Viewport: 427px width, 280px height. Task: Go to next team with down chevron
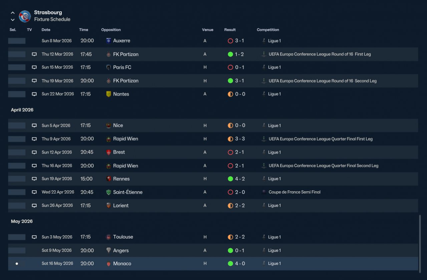13,20
